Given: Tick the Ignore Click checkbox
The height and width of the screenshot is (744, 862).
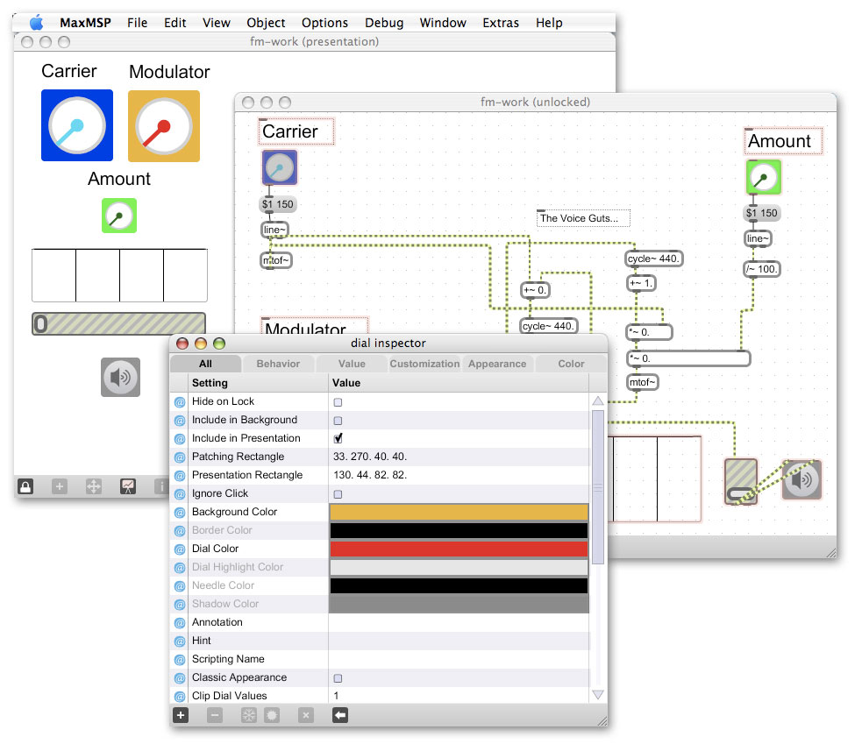Looking at the screenshot, I should [338, 494].
